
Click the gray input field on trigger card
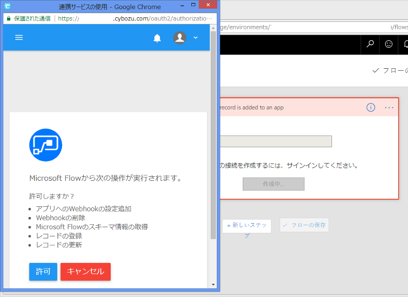(275, 142)
